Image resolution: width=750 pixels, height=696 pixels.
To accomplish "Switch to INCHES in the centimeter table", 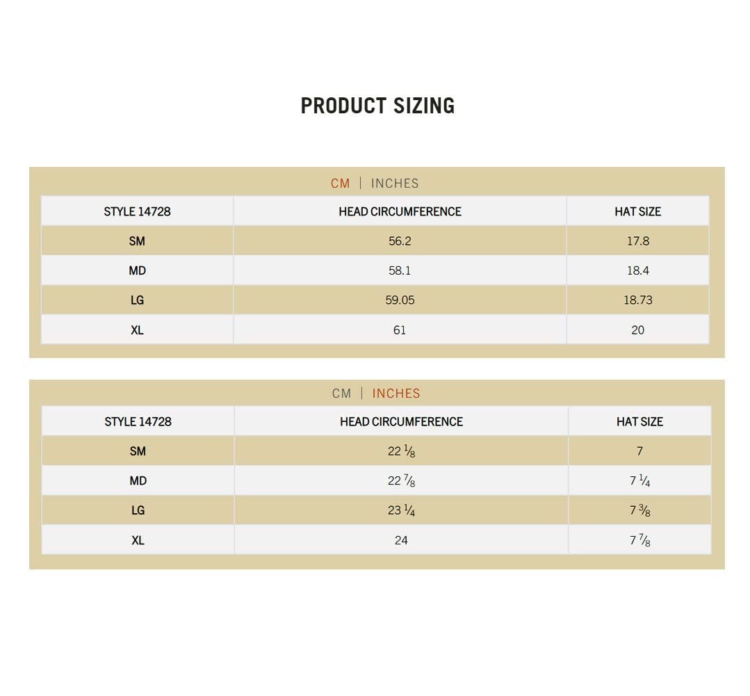I will point(395,184).
